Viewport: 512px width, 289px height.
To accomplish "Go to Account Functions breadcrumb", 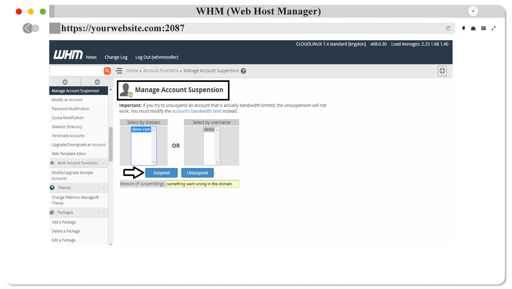I will click(x=161, y=71).
